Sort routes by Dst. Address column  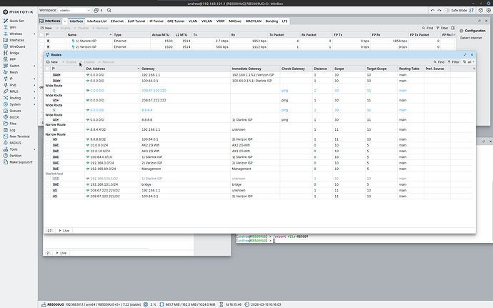(x=113, y=69)
